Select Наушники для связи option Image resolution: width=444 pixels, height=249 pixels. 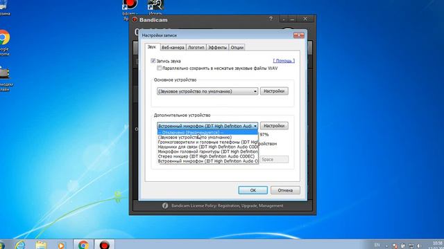click(x=207, y=147)
